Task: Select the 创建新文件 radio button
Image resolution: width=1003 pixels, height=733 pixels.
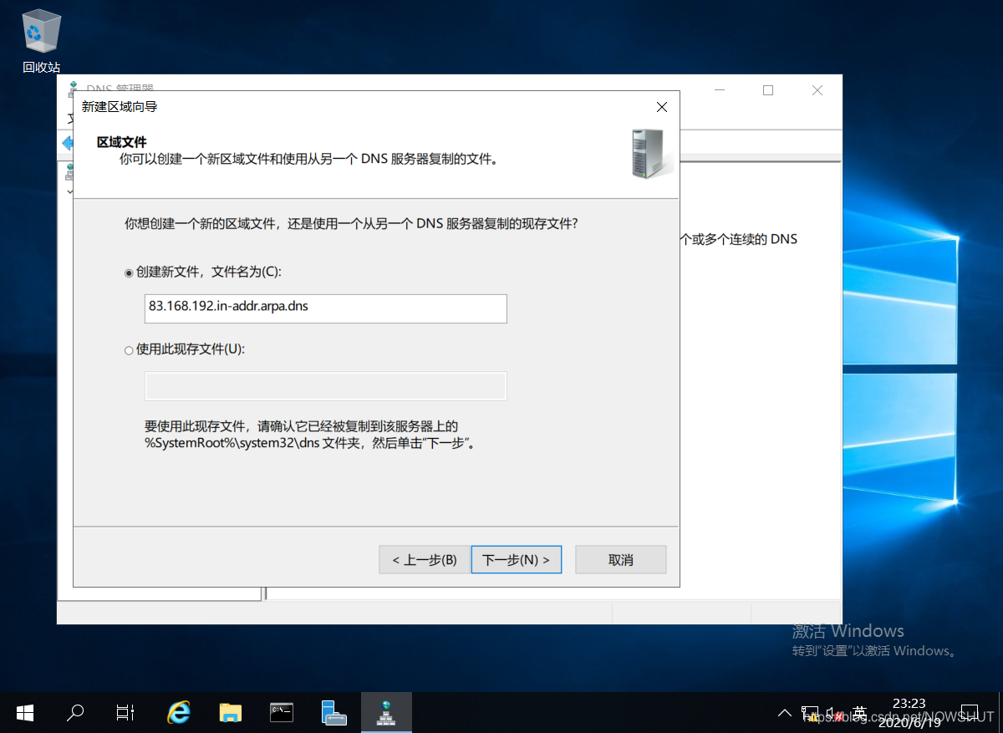Action: (128, 272)
